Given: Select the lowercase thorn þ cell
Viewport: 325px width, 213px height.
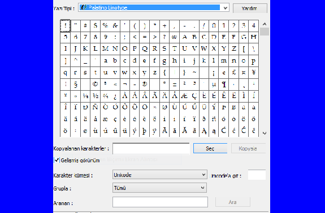Looking at the screenshot, I should 145,131.
